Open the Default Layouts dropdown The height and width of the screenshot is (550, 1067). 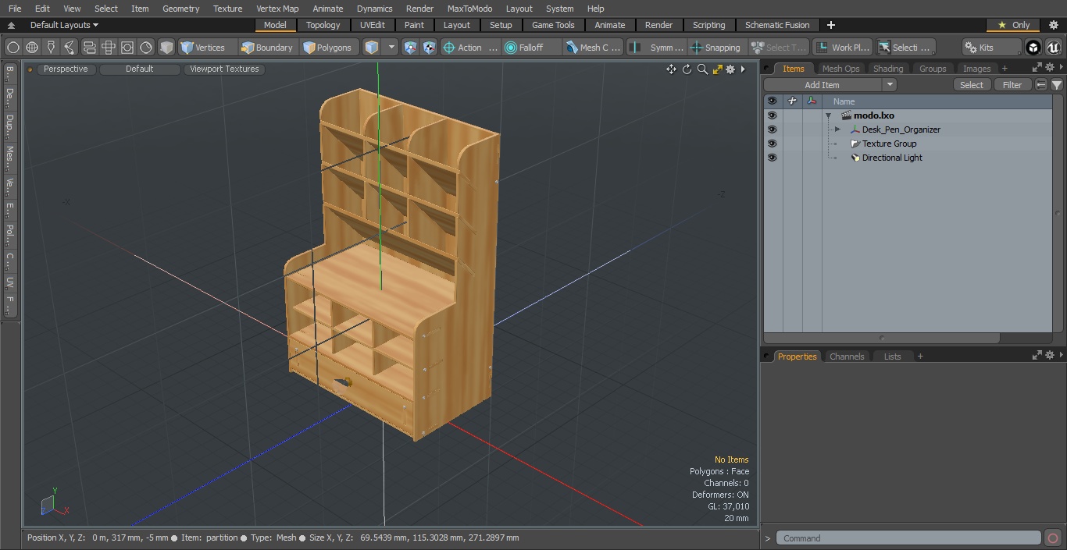[63, 25]
